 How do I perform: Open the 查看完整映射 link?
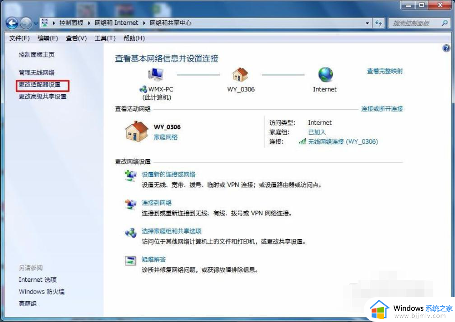[x=385, y=71]
